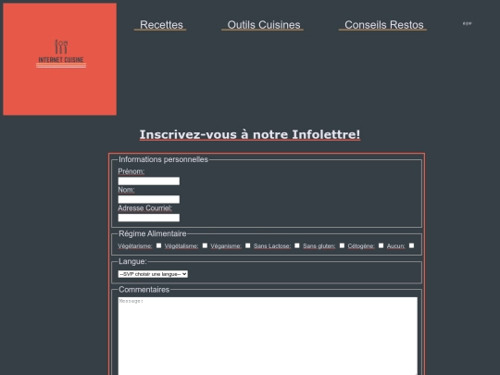The image size is (500, 375).
Task: Go to Outils Cuisines page
Action: pos(263,25)
